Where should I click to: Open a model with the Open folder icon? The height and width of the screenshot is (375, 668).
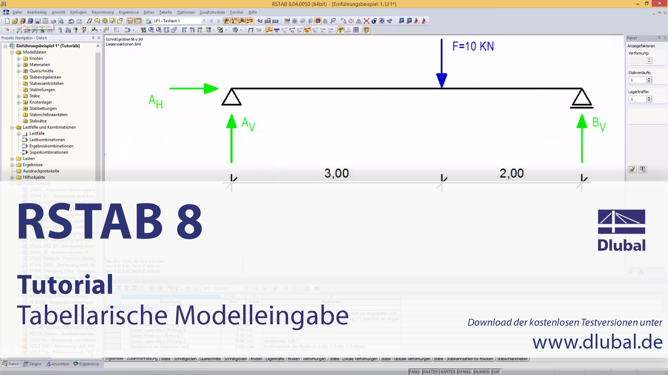(x=15, y=21)
